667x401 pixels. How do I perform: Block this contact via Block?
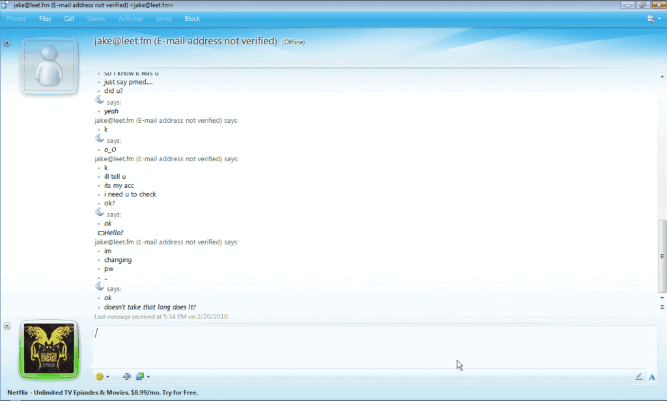click(192, 19)
